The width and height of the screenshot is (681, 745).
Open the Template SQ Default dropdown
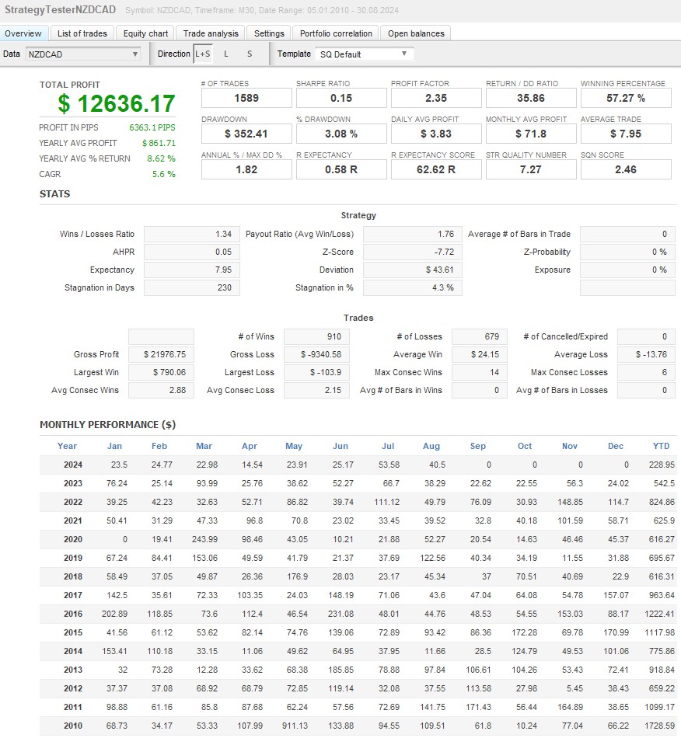364,54
